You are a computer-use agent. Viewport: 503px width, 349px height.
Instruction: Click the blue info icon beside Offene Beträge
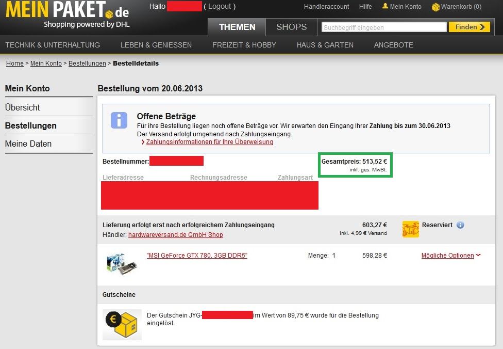(119, 120)
